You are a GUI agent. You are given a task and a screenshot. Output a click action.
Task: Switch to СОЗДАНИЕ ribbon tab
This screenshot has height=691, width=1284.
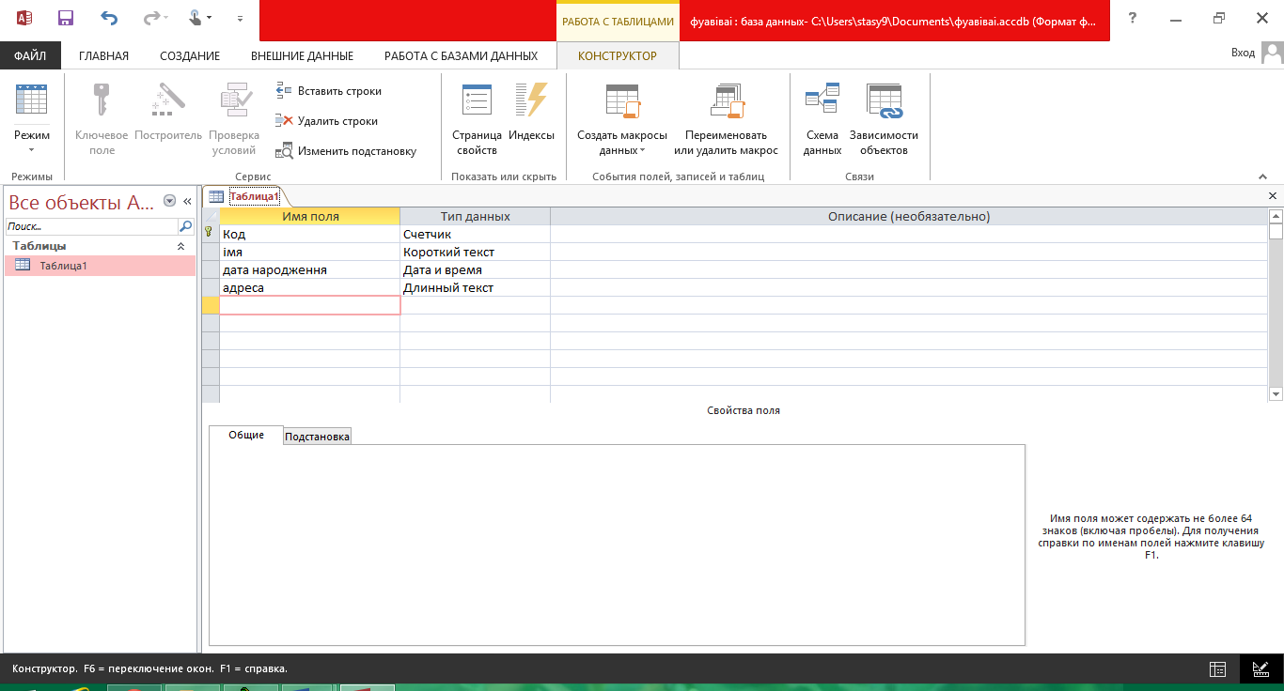click(190, 55)
